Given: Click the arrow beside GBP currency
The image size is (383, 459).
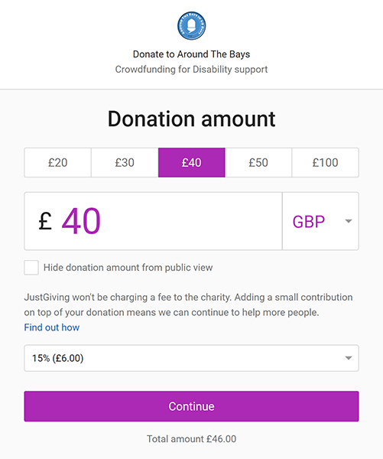Looking at the screenshot, I should [348, 221].
